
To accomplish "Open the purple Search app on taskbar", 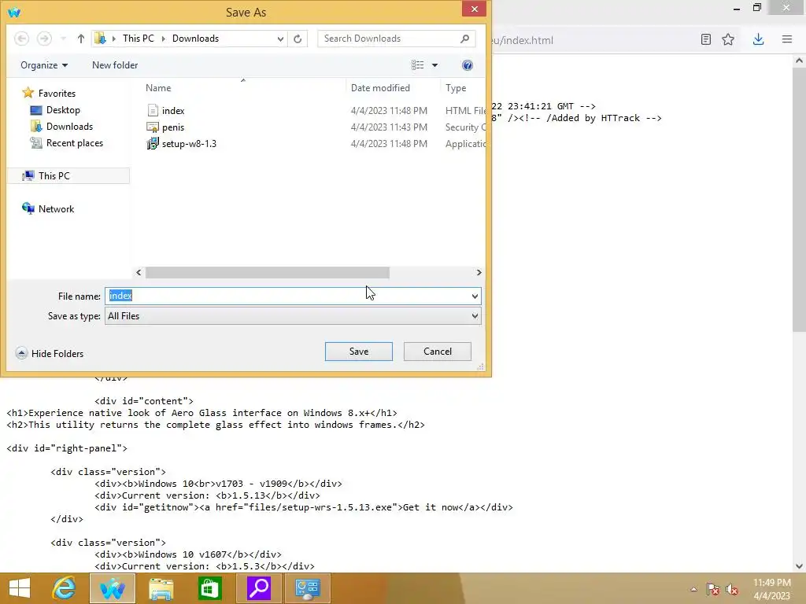I will click(258, 588).
